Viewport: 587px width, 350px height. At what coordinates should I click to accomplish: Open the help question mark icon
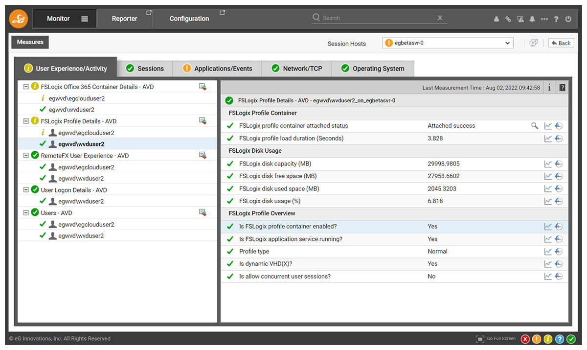click(x=557, y=19)
